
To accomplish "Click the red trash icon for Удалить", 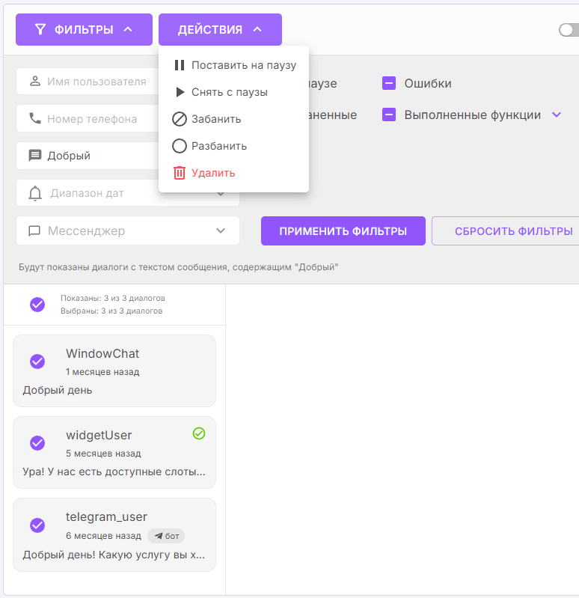I will 180,173.
